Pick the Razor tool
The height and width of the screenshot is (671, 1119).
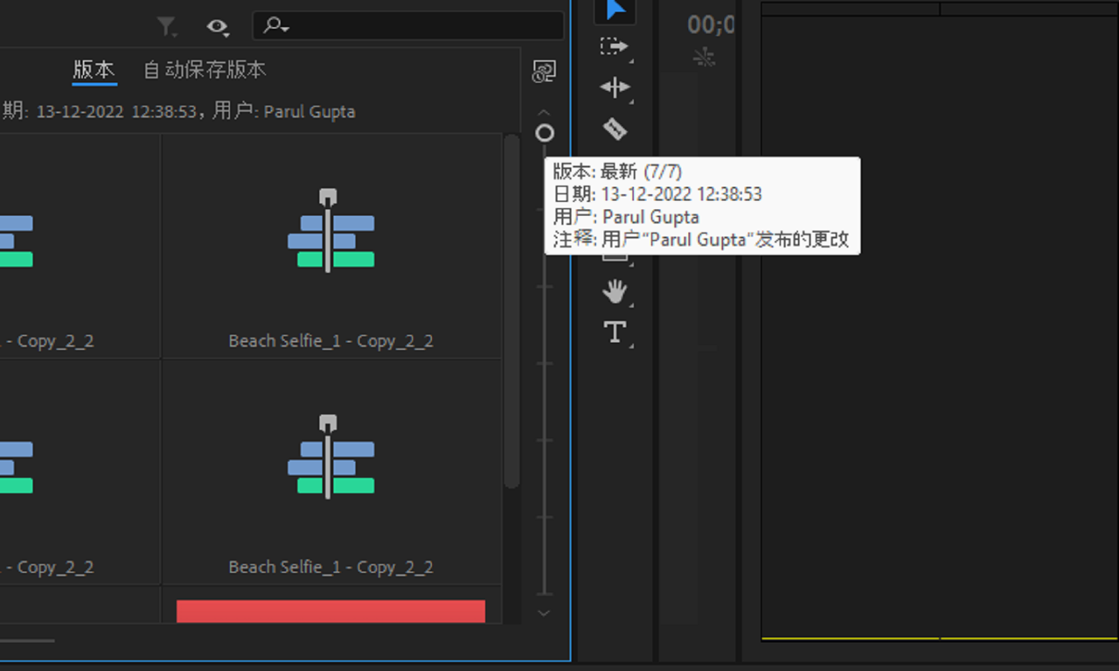[615, 129]
